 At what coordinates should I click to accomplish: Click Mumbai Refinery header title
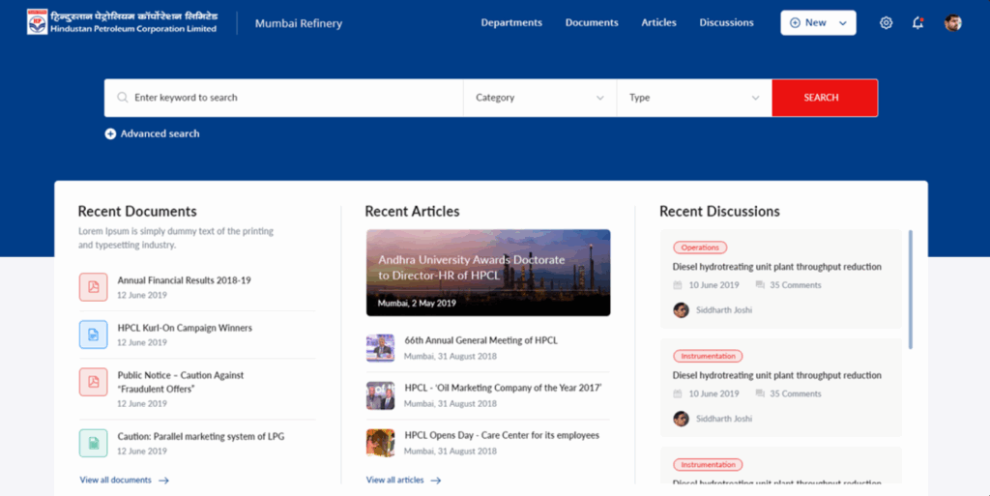coord(299,23)
